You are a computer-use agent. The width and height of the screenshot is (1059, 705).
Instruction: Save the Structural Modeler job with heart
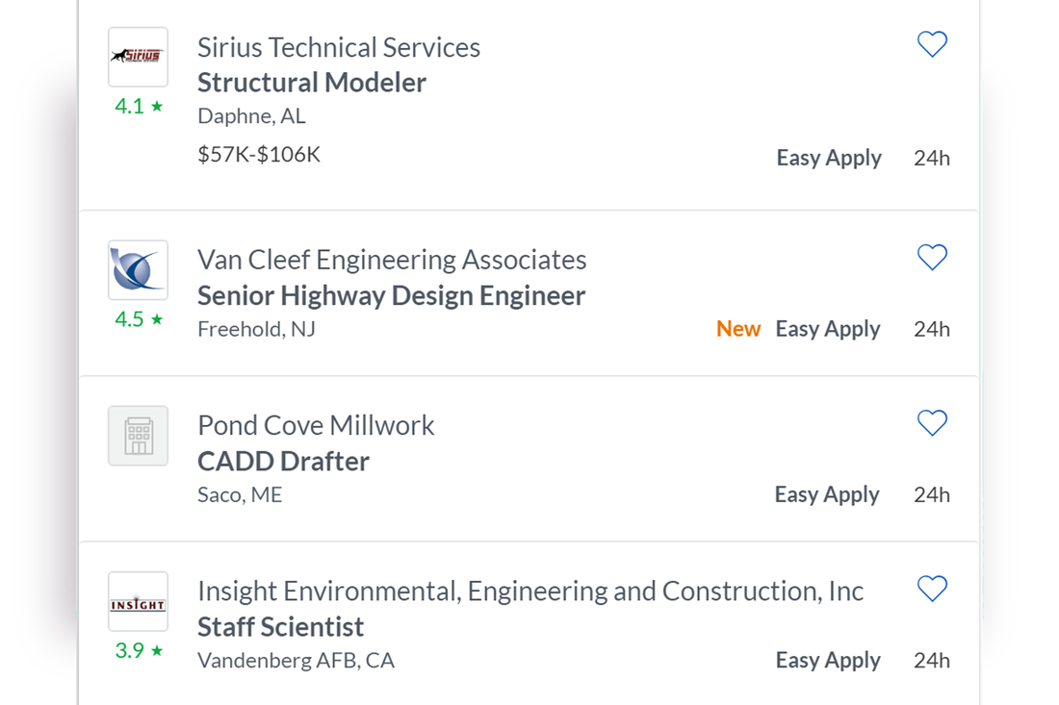point(932,44)
